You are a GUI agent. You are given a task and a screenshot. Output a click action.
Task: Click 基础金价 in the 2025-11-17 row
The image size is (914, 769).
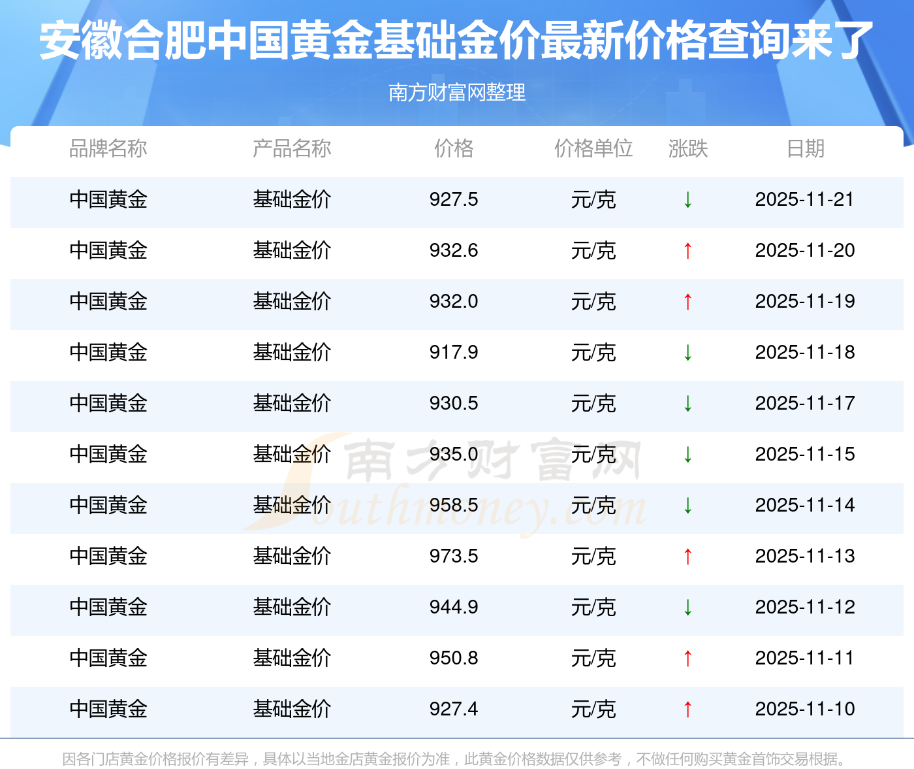(292, 403)
